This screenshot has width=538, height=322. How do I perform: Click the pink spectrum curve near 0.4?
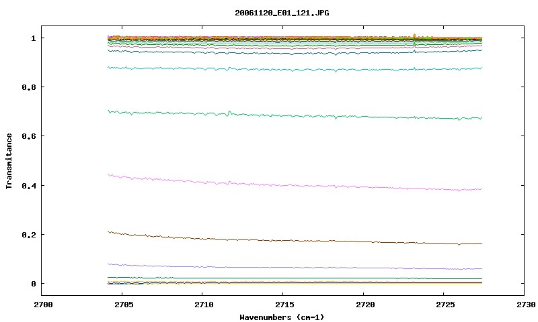tap(295, 185)
